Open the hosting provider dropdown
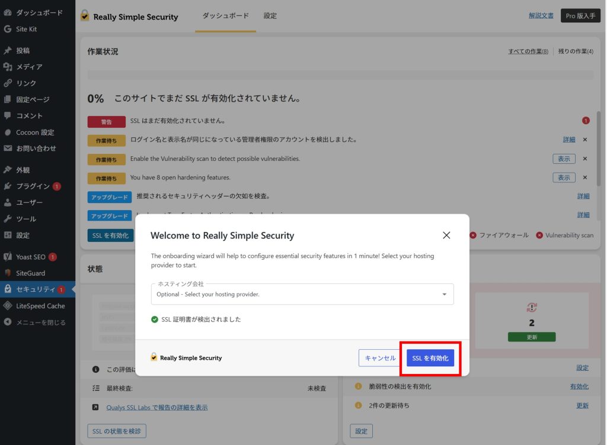Screen dimensions: 607x445 pos(302,294)
